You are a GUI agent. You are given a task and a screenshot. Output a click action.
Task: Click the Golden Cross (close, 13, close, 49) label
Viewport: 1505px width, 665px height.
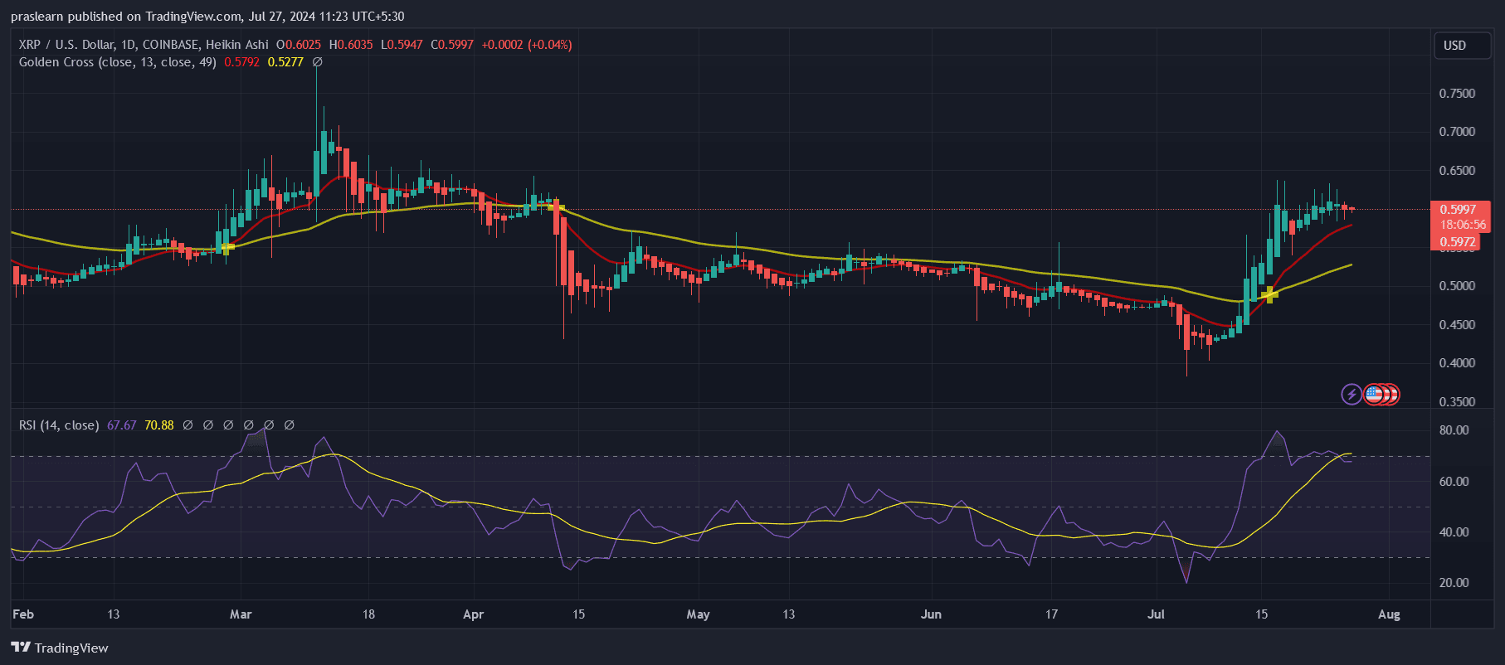(x=118, y=62)
